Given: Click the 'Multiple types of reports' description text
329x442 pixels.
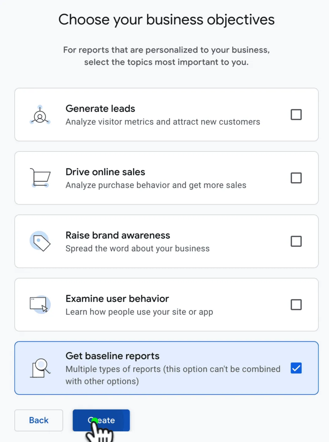Looking at the screenshot, I should (173, 375).
